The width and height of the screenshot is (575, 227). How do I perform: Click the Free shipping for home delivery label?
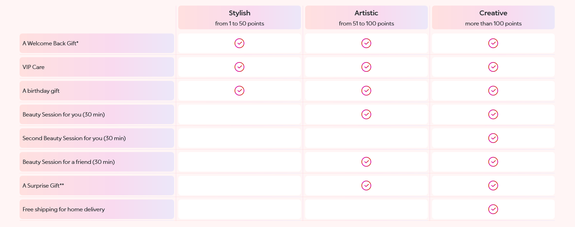64,209
